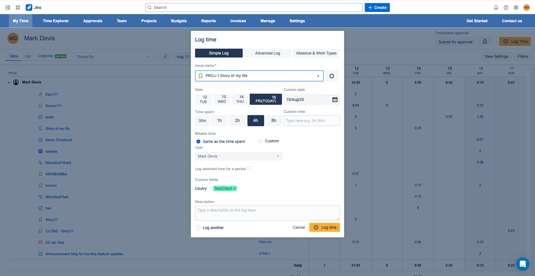535x276 pixels.
Task: Click the bug icon beside 23 Jan Test
Action: coord(40,242)
